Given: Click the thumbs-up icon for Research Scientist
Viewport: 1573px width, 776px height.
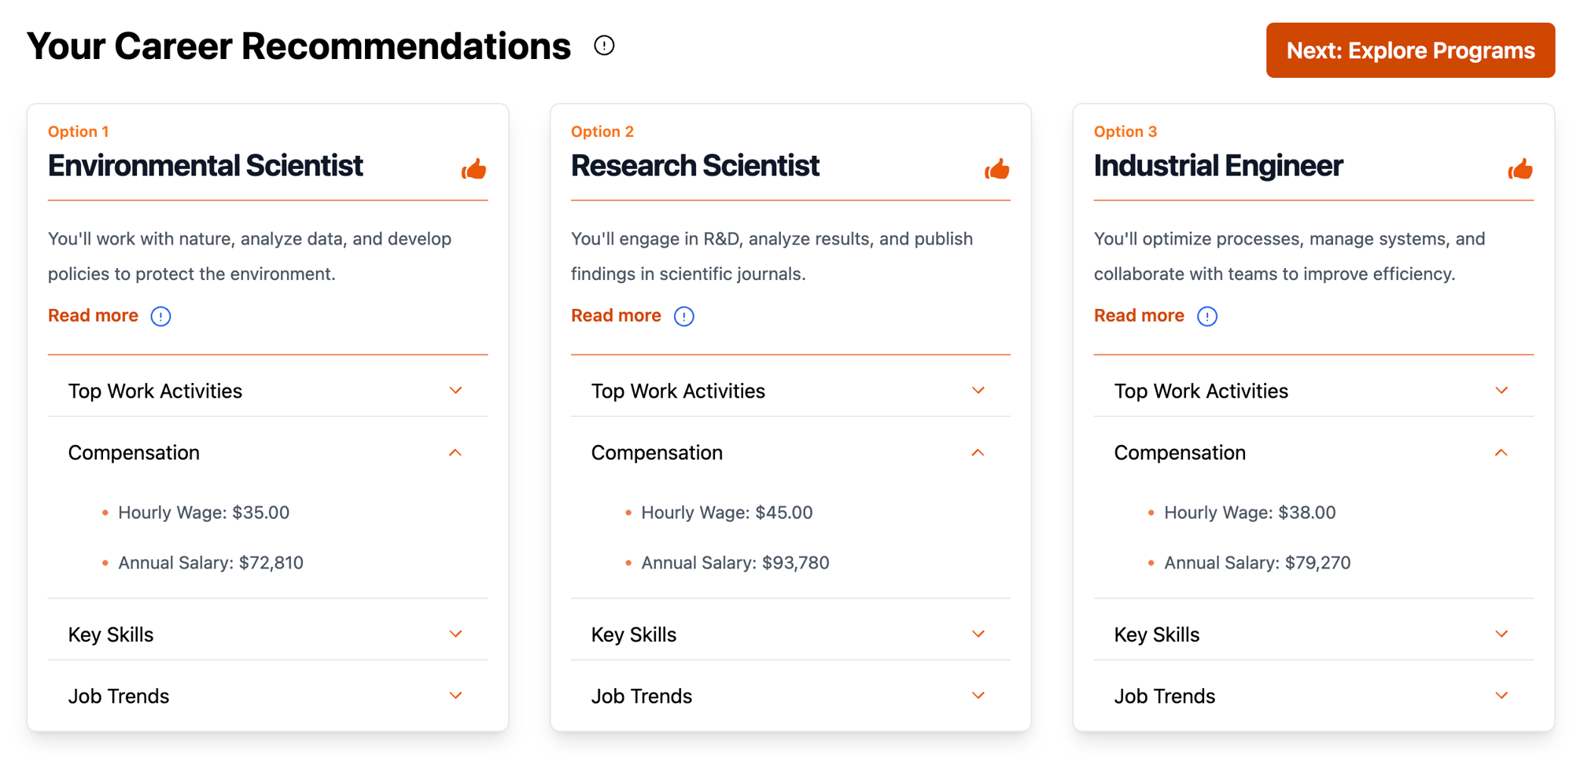Looking at the screenshot, I should pyautogui.click(x=997, y=168).
